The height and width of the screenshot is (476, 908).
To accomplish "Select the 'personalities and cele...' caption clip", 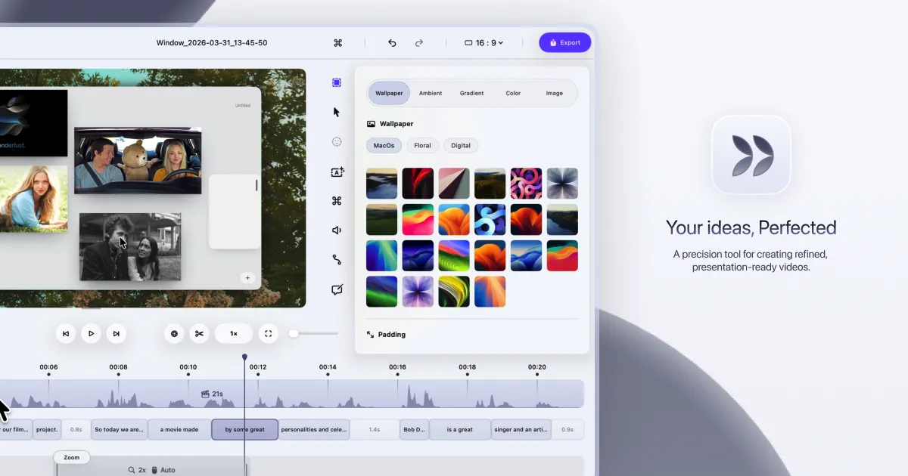I will click(315, 429).
